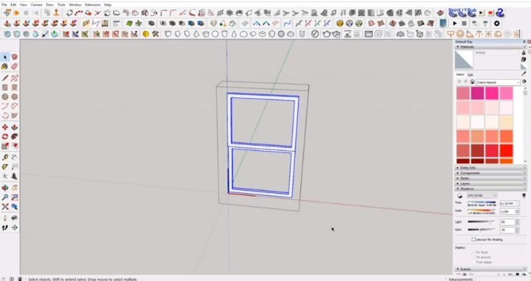Collapse the Scenes panel
The height and width of the screenshot is (281, 531).
point(490,269)
